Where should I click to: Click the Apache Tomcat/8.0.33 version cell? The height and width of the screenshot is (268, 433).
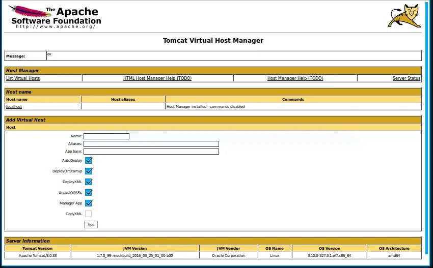(38, 256)
